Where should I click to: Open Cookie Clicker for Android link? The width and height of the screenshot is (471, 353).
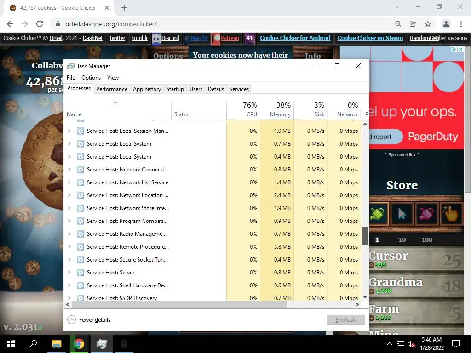point(295,38)
